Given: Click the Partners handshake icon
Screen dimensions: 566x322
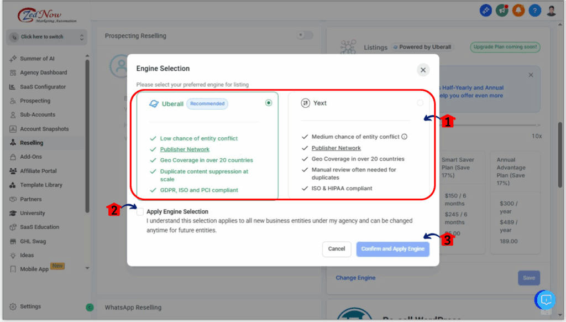Looking at the screenshot, I should coord(13,199).
